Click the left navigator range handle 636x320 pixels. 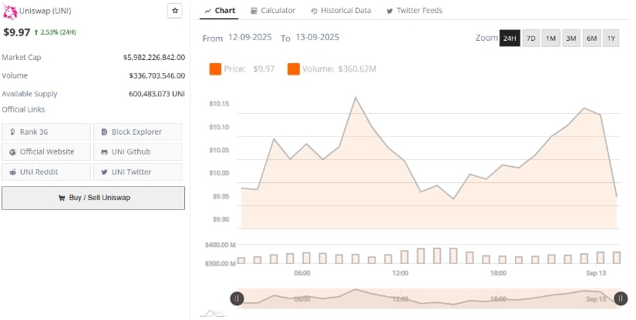(237, 299)
